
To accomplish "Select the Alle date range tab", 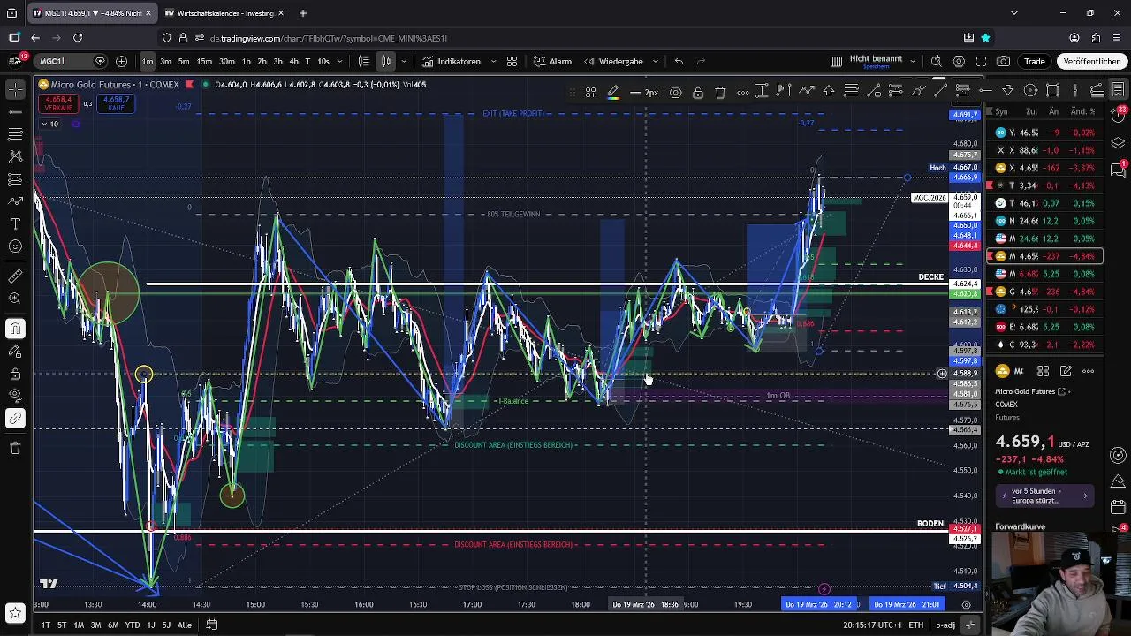I will click(185, 625).
